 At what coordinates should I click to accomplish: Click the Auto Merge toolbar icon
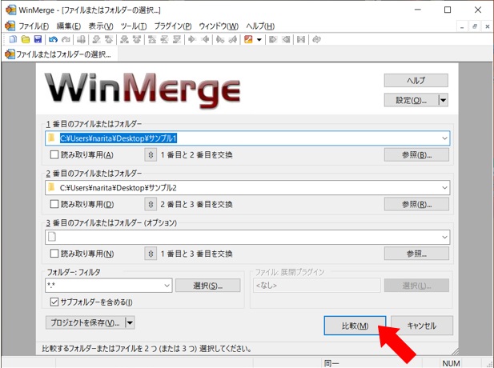pos(301,39)
